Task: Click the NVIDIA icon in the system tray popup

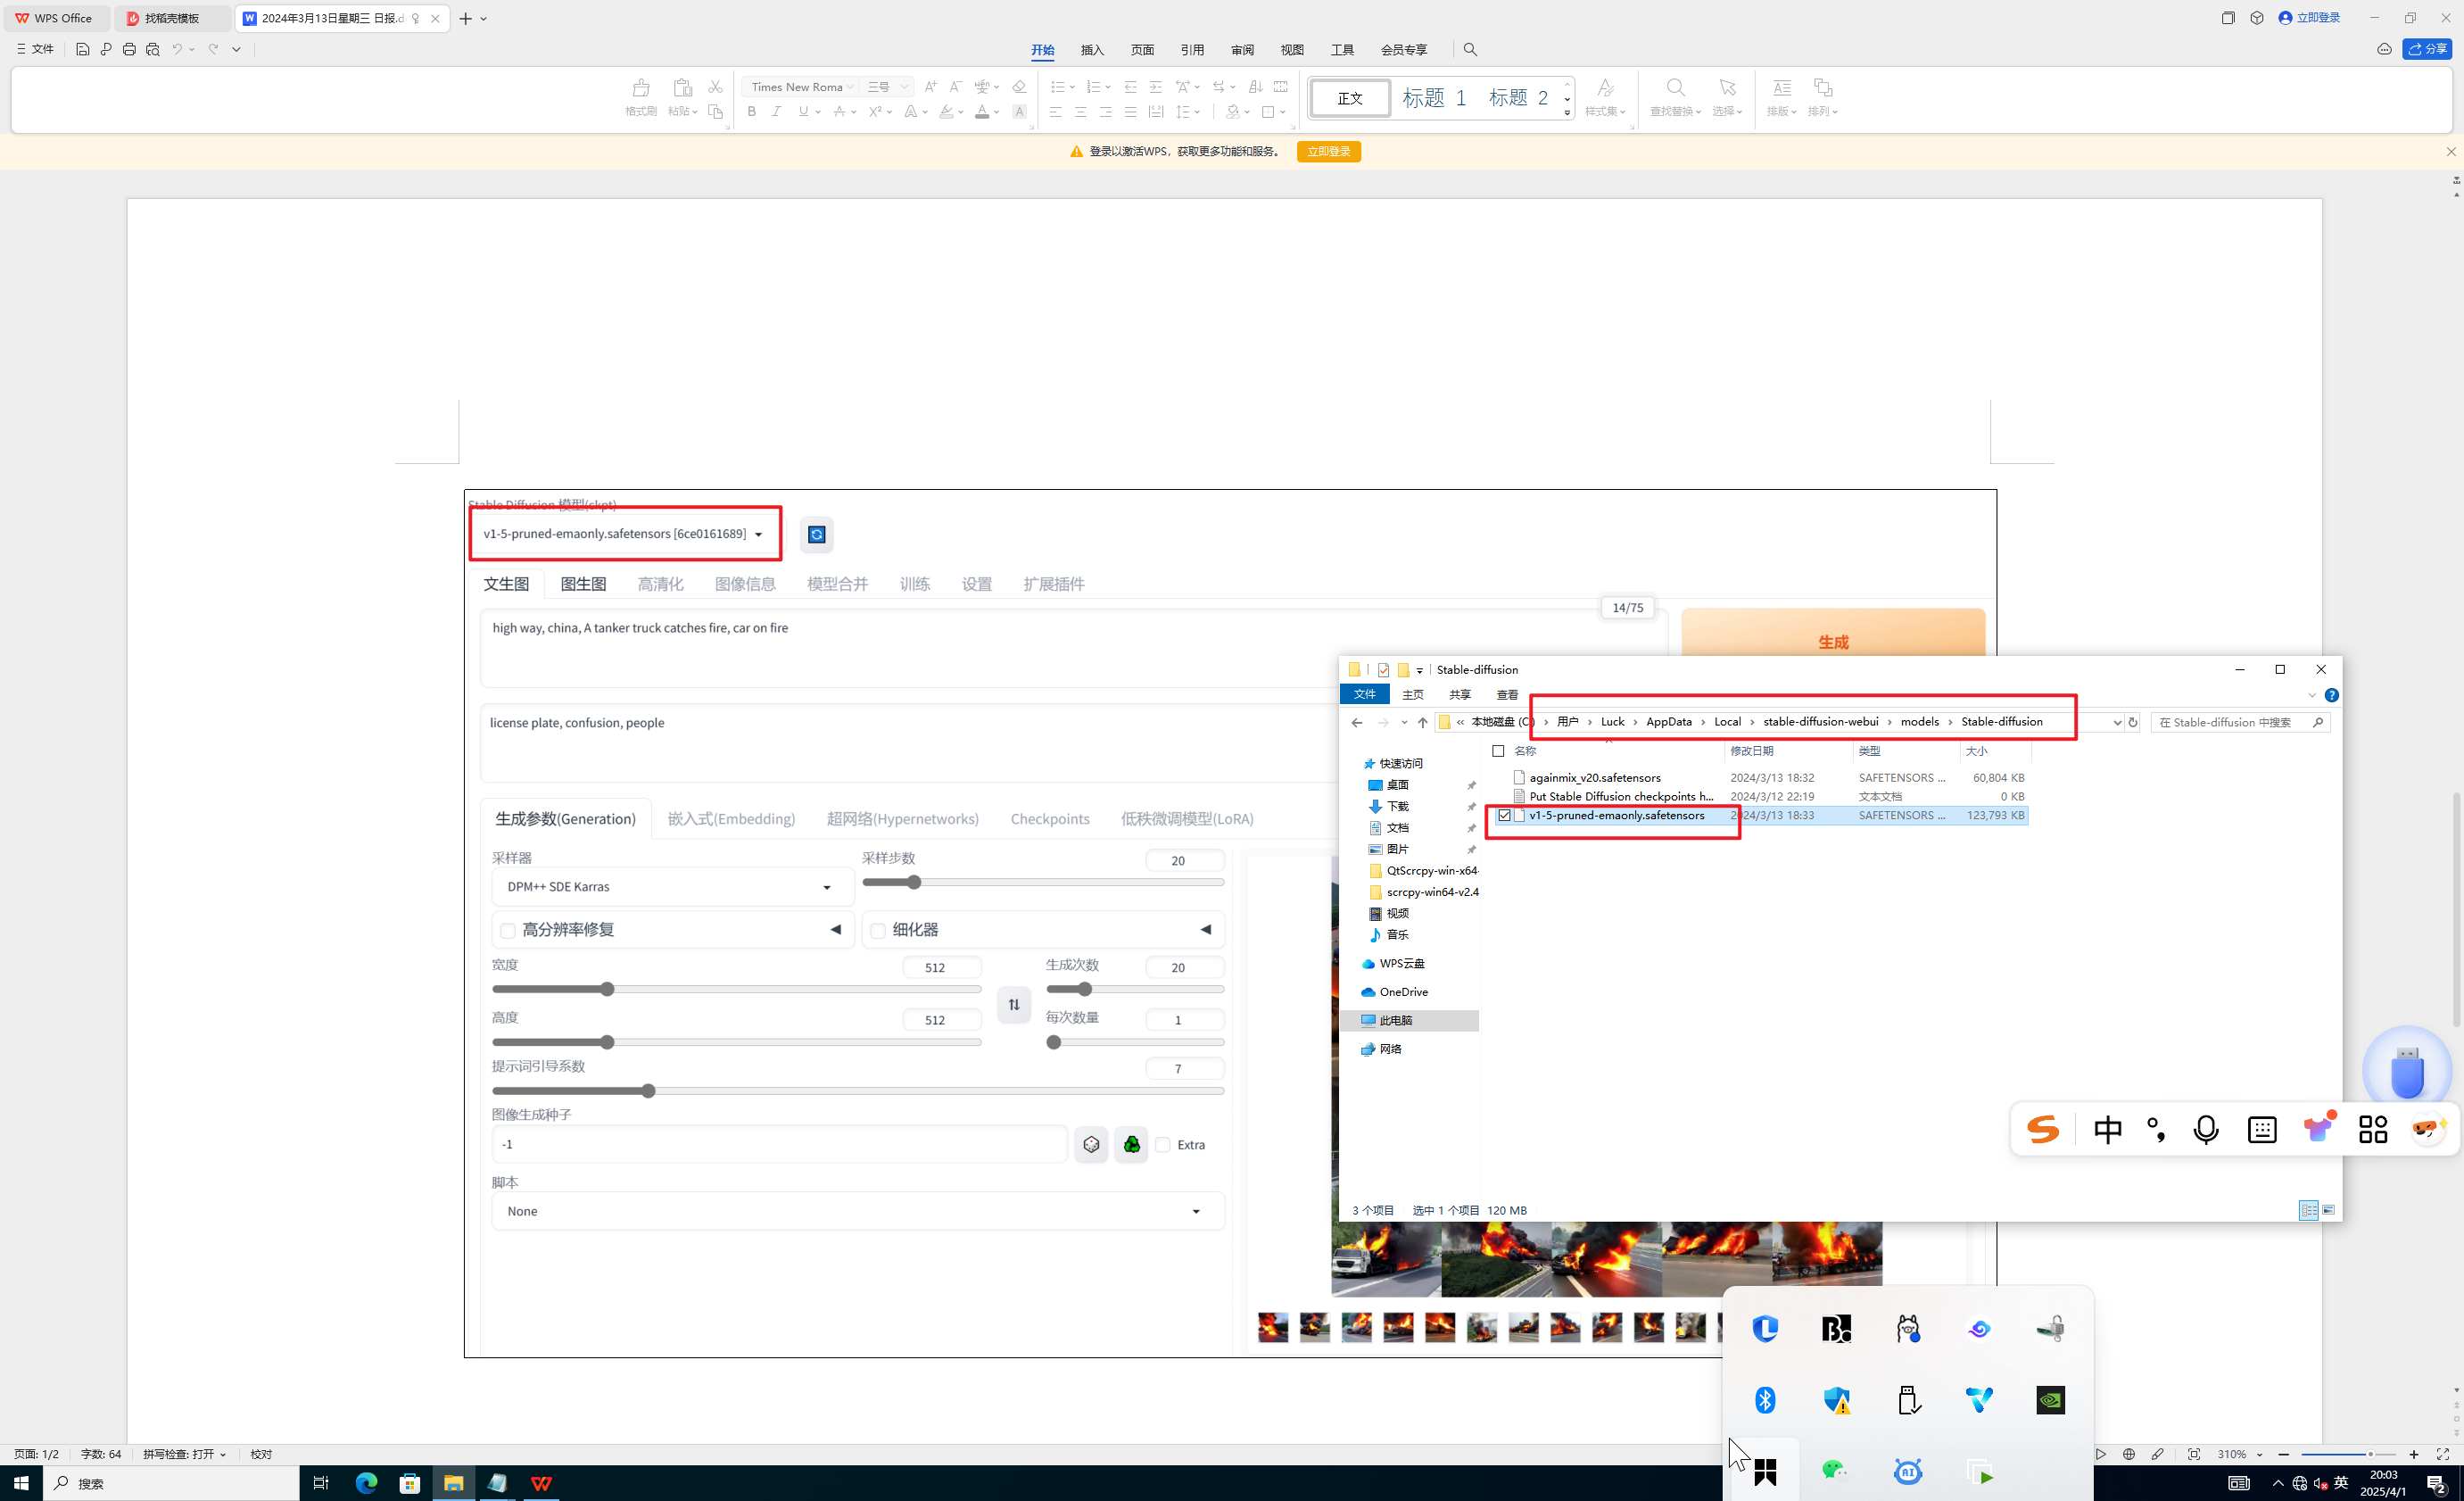Action: pyautogui.click(x=2050, y=1400)
